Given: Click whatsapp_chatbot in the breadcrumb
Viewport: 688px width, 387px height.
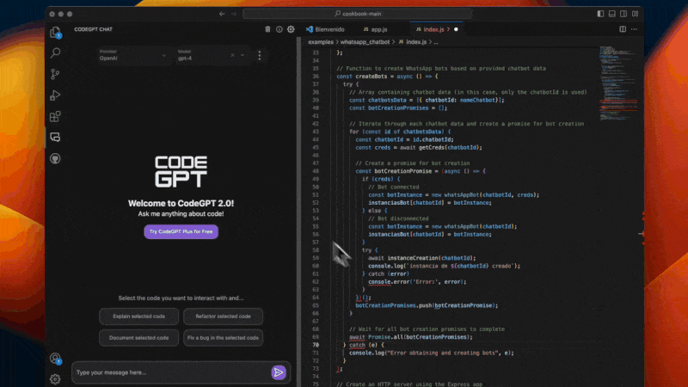Looking at the screenshot, I should tap(365, 42).
